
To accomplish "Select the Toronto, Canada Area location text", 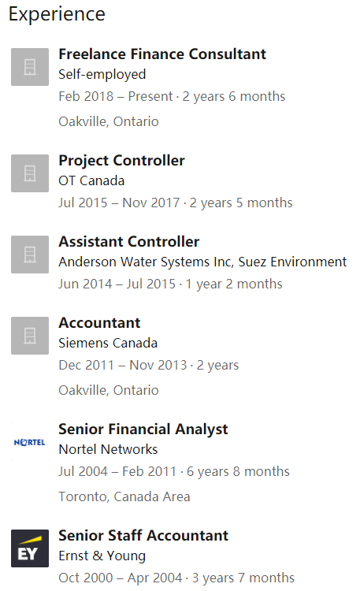I will [x=124, y=496].
